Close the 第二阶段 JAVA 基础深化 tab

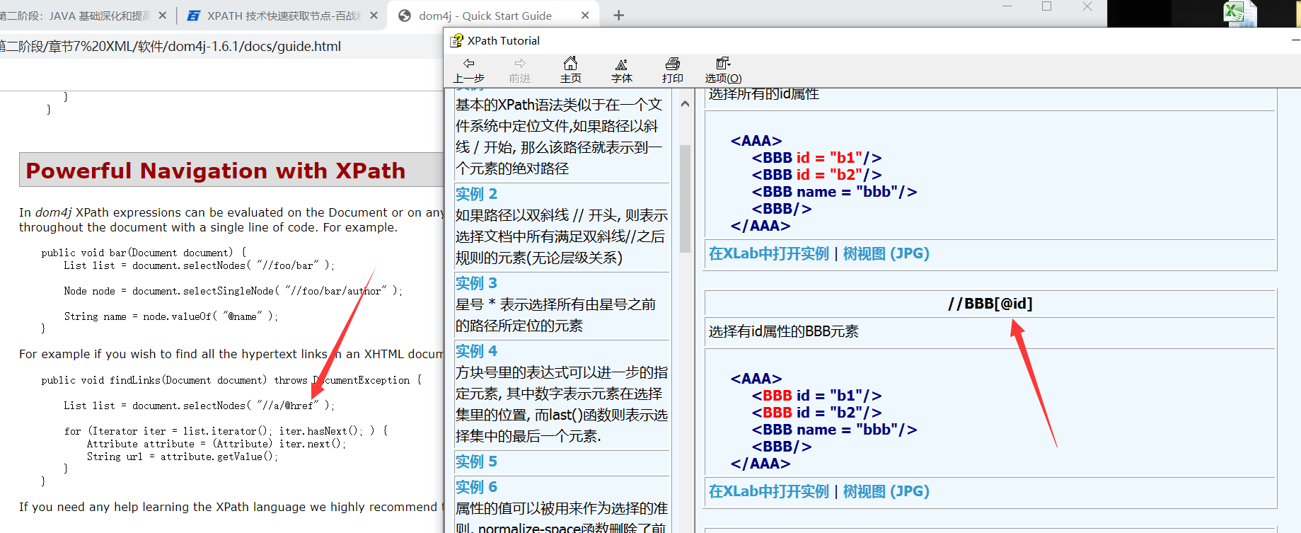[163, 16]
